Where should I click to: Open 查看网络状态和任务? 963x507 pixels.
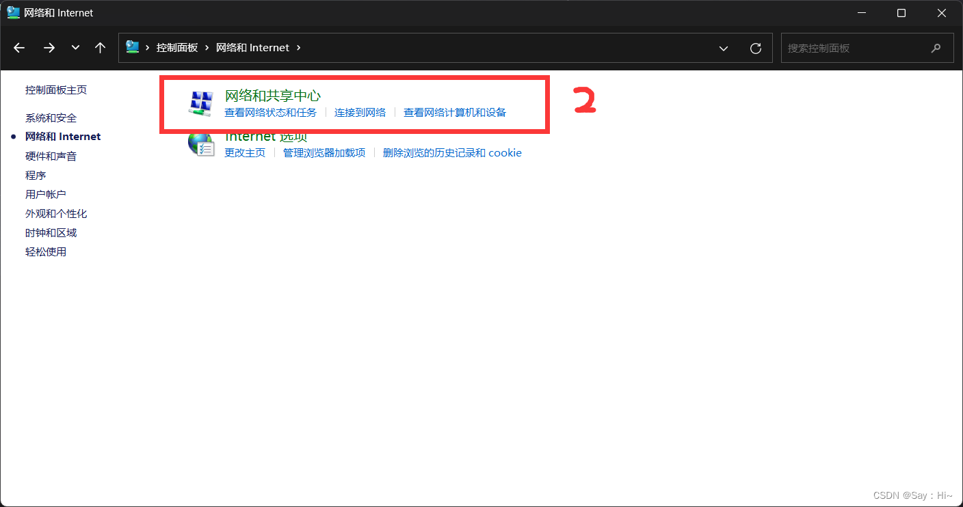pos(270,112)
